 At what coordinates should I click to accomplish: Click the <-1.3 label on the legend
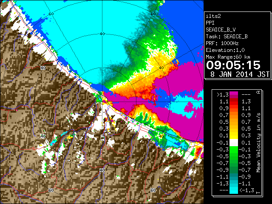[x=246, y=190]
